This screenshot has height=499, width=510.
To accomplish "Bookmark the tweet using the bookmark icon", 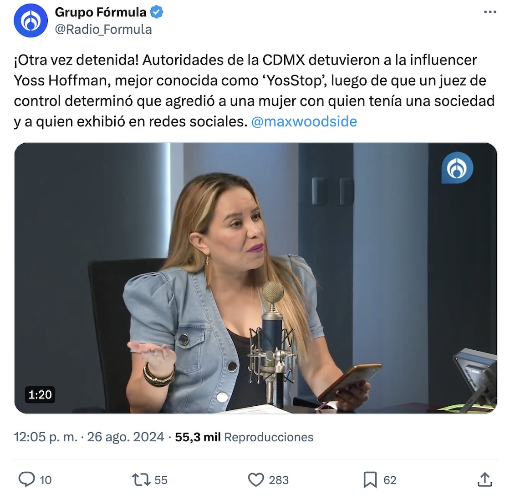I will pyautogui.click(x=370, y=480).
